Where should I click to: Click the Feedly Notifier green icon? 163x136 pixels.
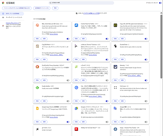coord(37,88)
